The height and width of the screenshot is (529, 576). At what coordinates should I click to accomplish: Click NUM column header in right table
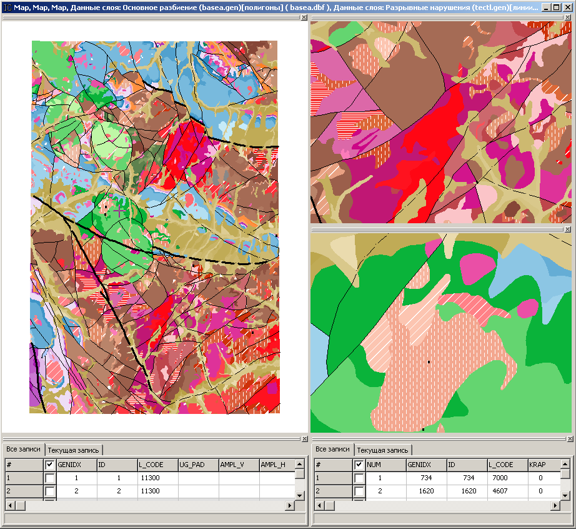pyautogui.click(x=385, y=465)
